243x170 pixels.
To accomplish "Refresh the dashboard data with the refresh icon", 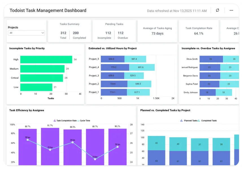I will (218, 10).
